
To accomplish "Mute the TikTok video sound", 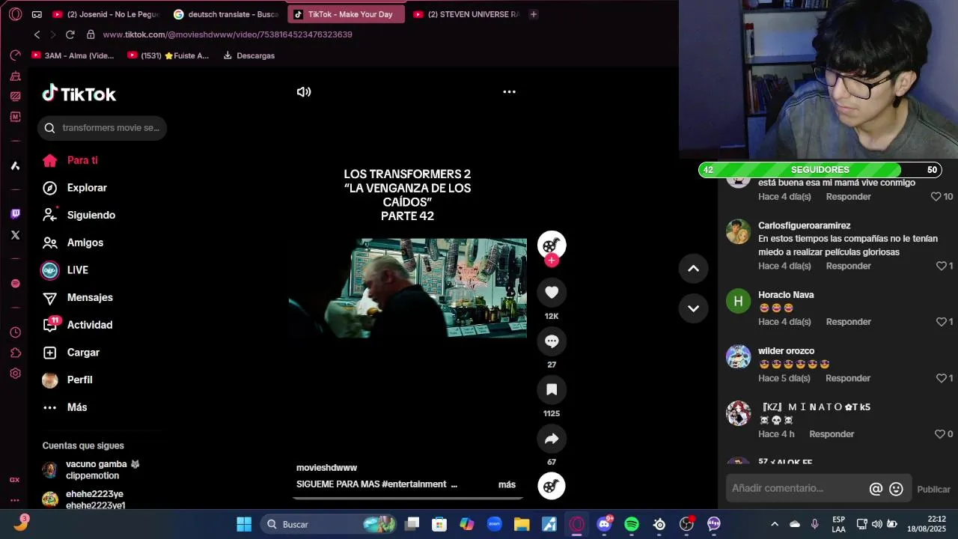I will pos(303,92).
